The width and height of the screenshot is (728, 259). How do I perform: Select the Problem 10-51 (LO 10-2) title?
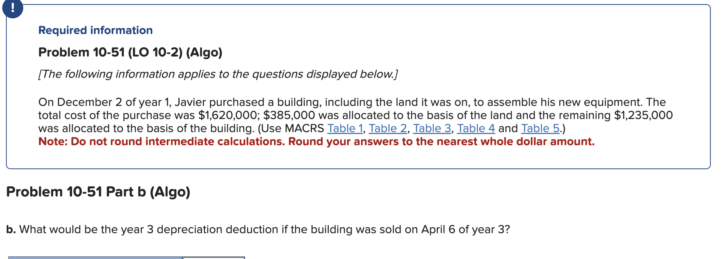point(130,52)
